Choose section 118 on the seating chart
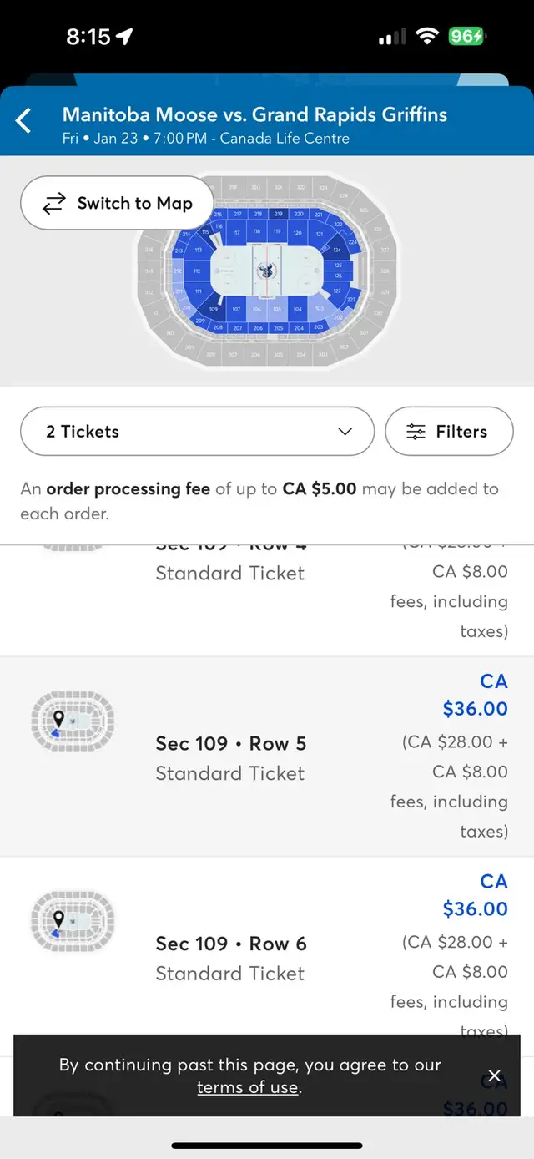534x1159 pixels. (257, 231)
